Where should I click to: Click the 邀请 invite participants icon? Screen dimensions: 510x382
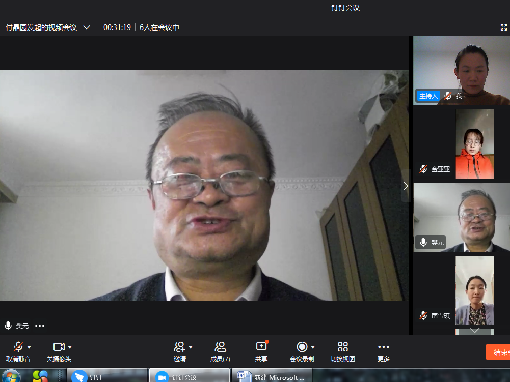coord(179,347)
